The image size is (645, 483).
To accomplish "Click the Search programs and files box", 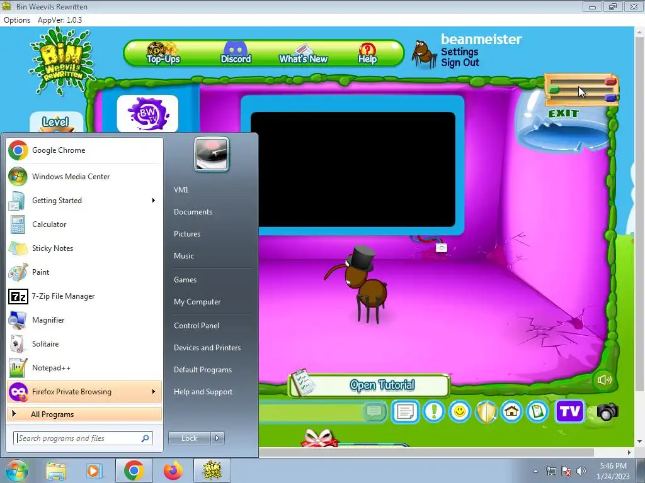I will [83, 438].
